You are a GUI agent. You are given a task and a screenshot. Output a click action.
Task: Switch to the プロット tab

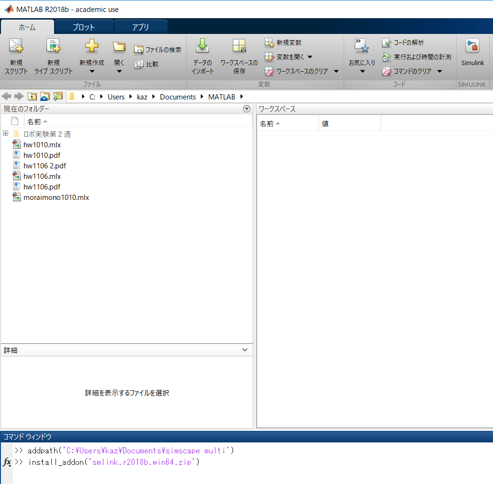coord(84,27)
